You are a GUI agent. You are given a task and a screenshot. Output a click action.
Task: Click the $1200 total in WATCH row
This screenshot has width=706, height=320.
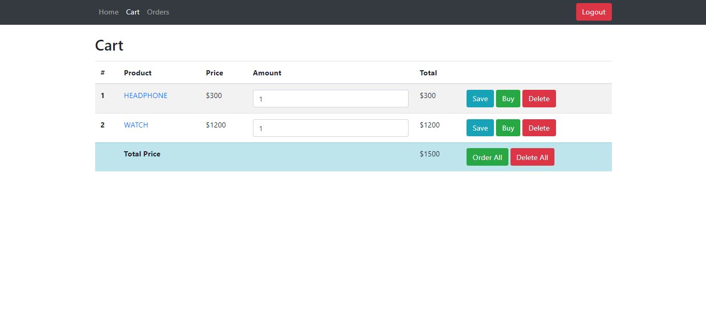coord(430,125)
